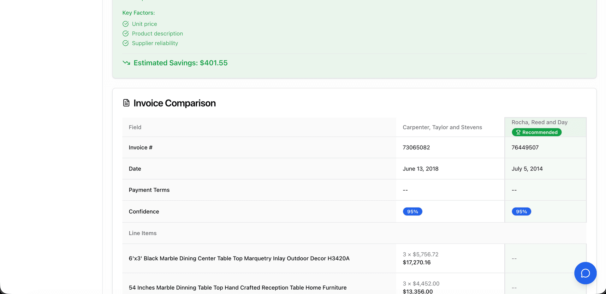Click the trophy icon inside the Recommended badge
606x294 pixels.
coord(518,132)
